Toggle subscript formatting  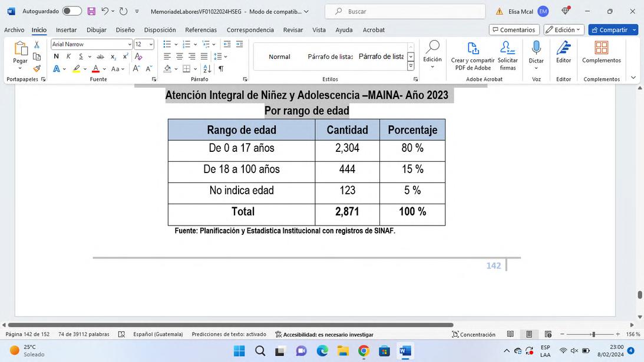pyautogui.click(x=113, y=57)
